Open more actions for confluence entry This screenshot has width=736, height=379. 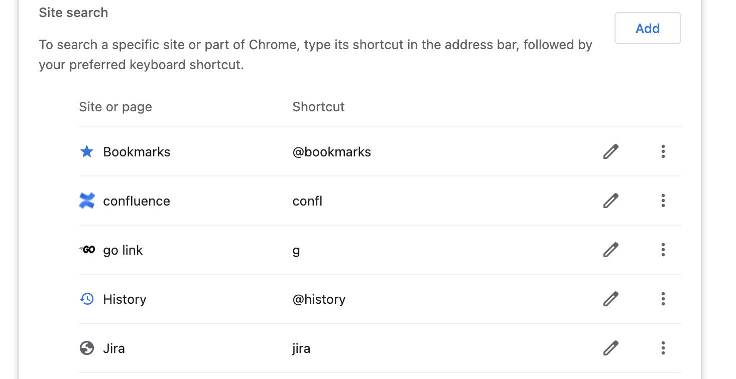[663, 201]
